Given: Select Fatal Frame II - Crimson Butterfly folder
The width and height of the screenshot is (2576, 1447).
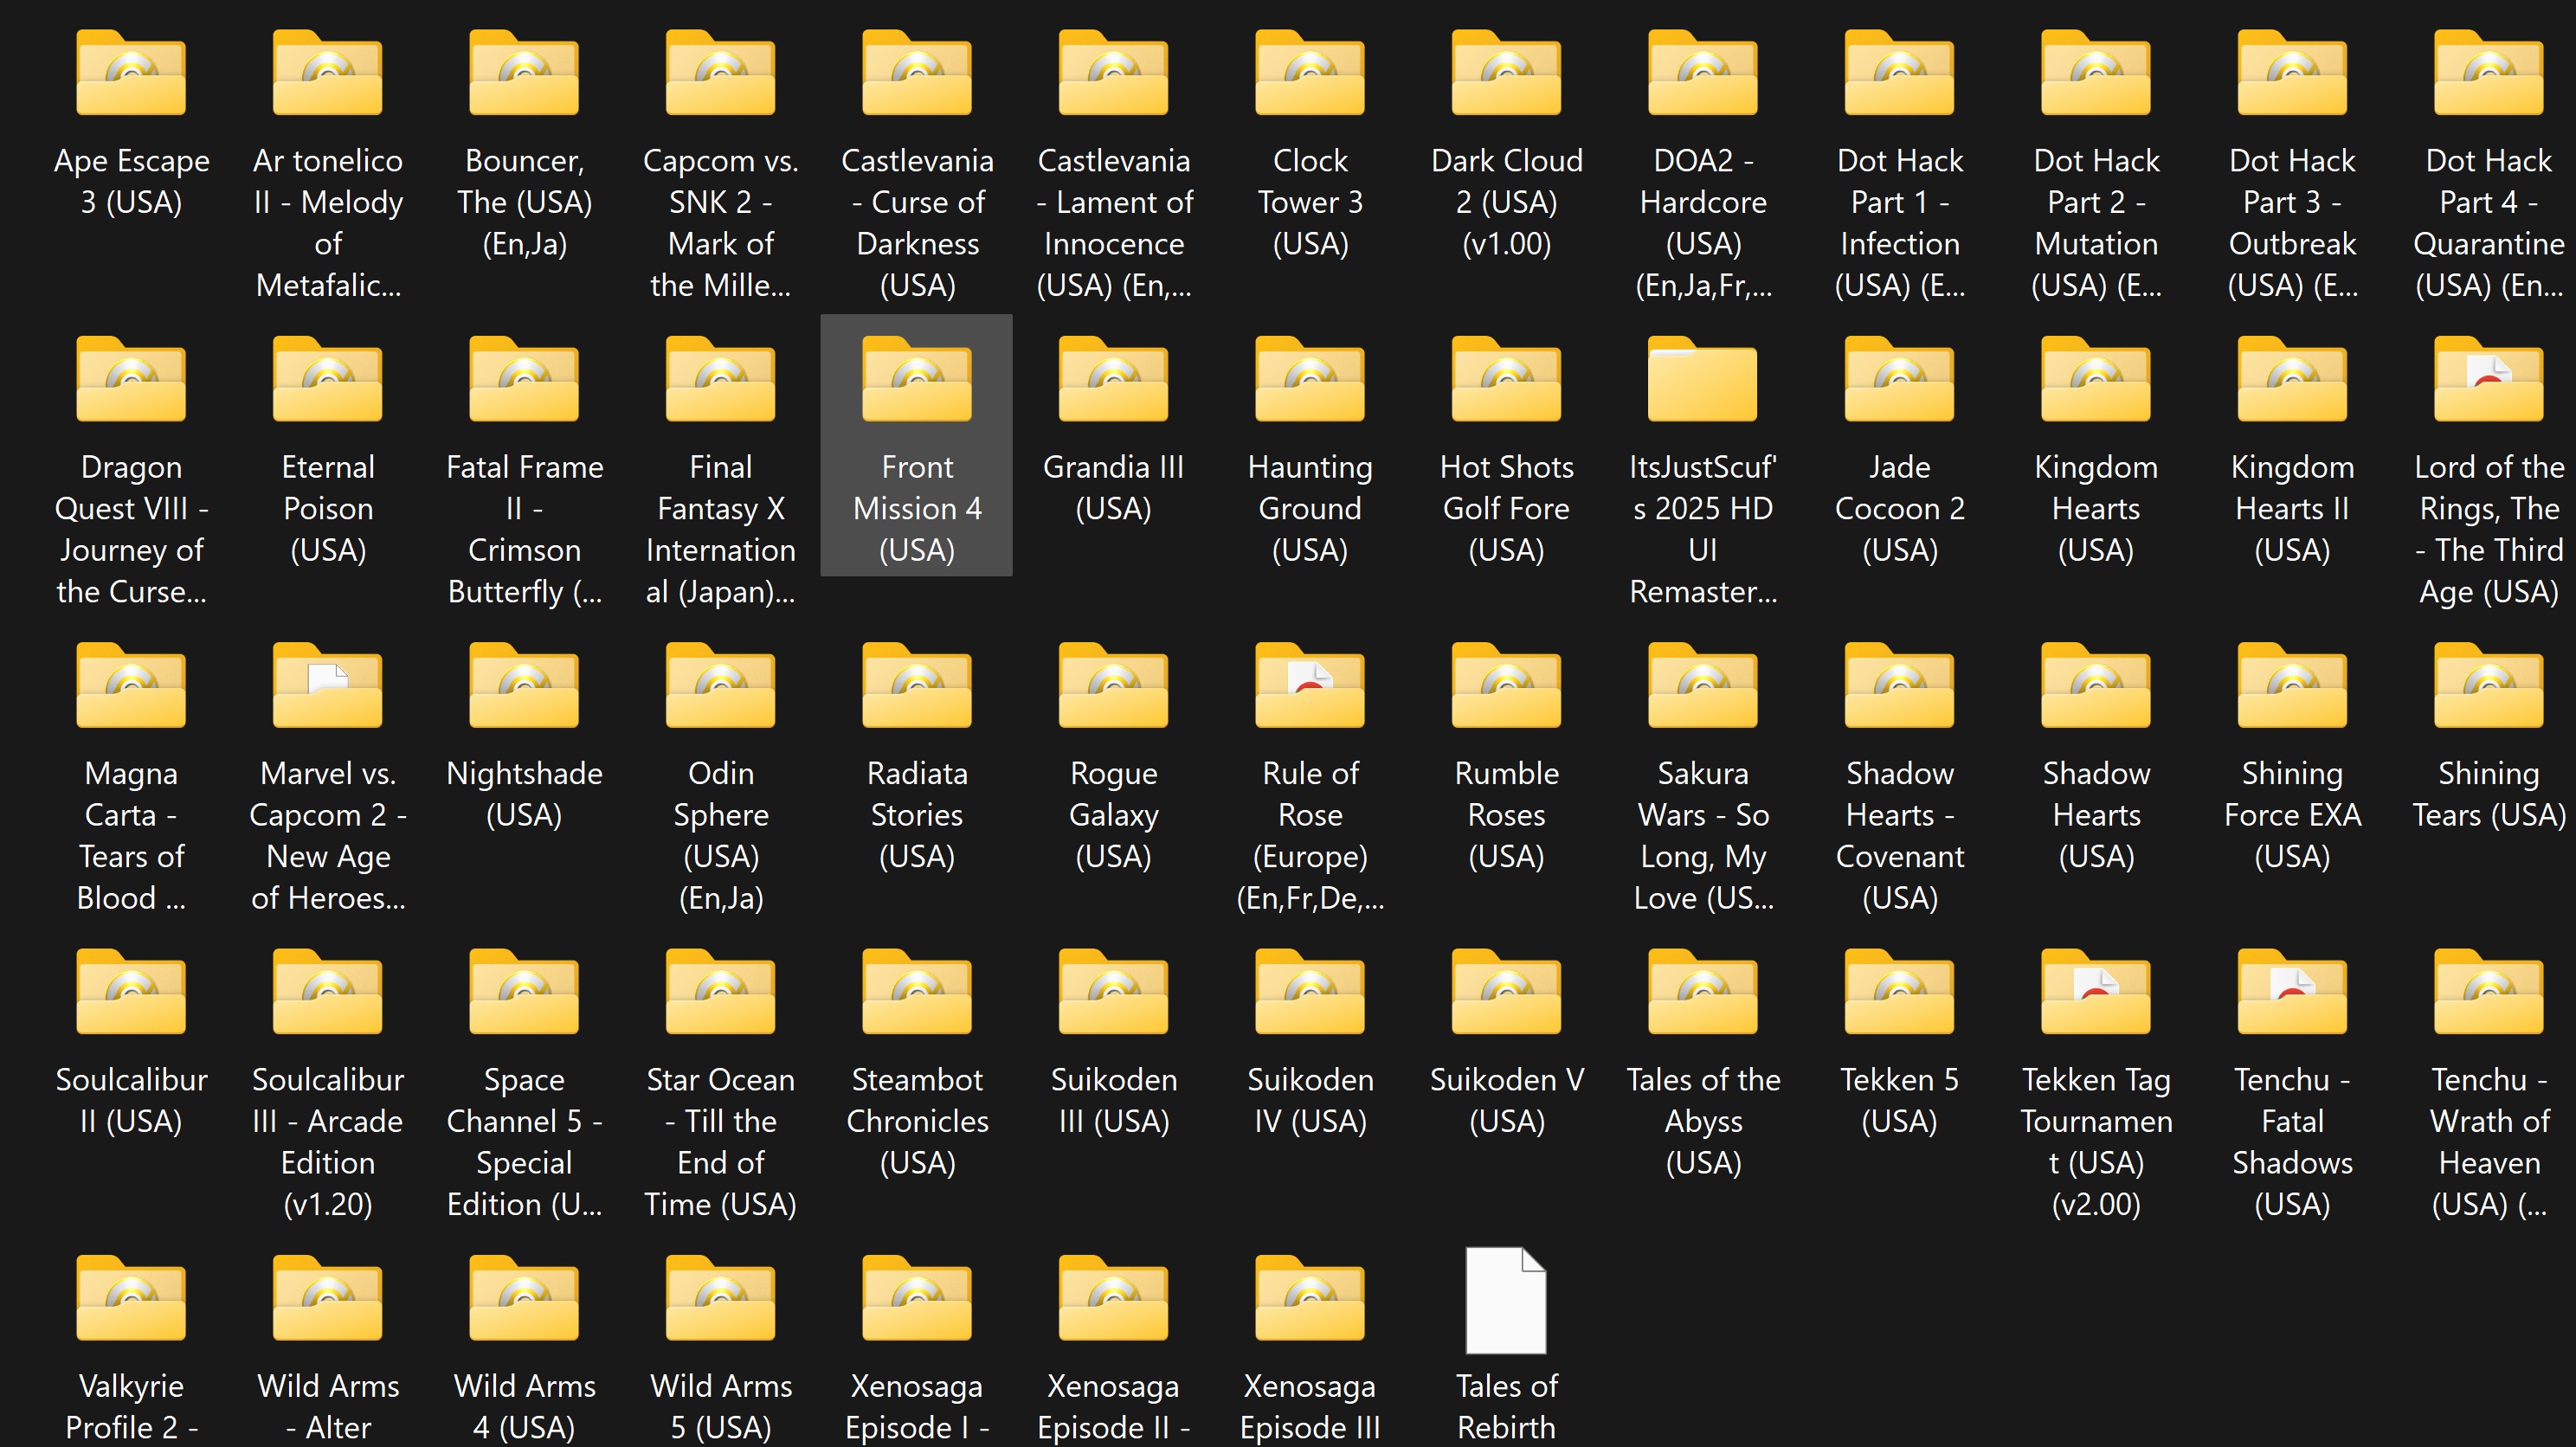Looking at the screenshot, I should (524, 378).
